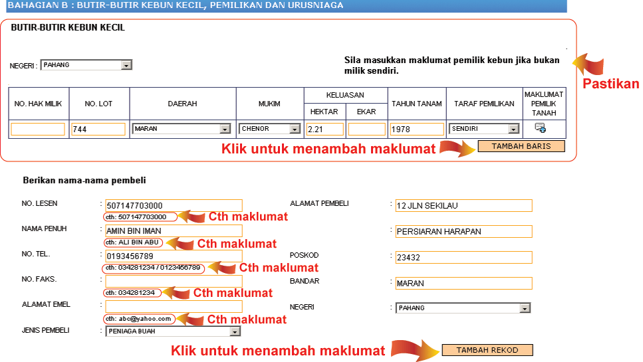This screenshot has width=643, height=362.
Task: Click the Maklumat Pemilik Tanah add icon
Action: (540, 128)
